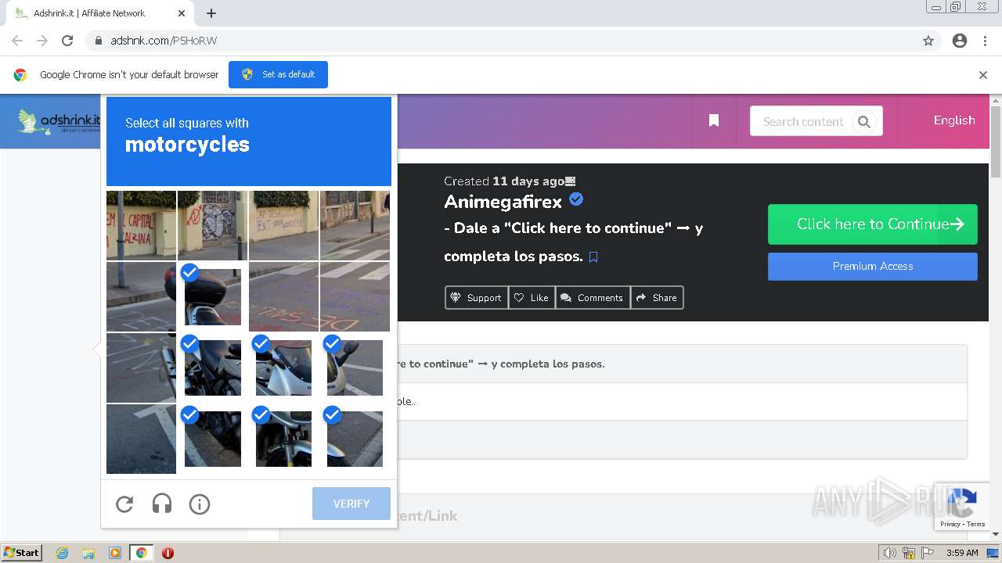Click the adshrink.it logo
The height and width of the screenshot is (563, 1002).
[59, 121]
